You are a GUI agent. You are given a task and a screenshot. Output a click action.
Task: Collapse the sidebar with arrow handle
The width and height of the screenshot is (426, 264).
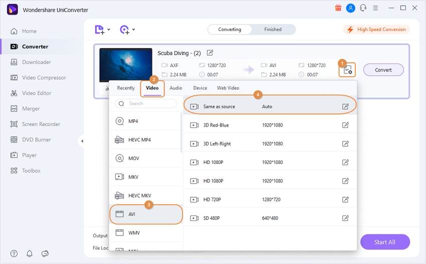[x=82, y=141]
